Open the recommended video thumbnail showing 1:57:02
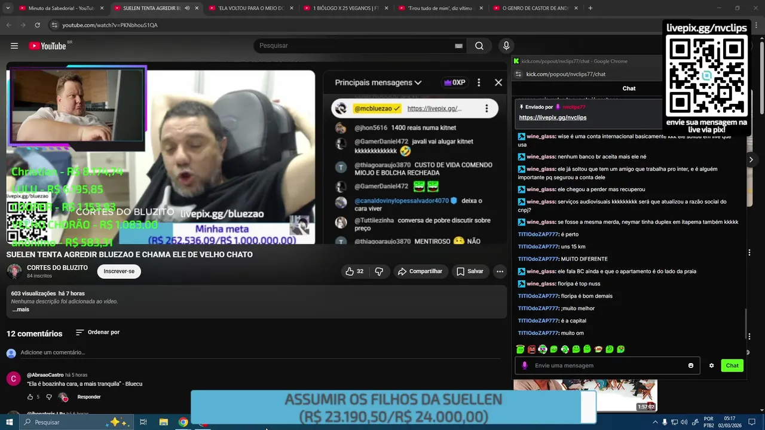The width and height of the screenshot is (765, 430). (x=585, y=395)
